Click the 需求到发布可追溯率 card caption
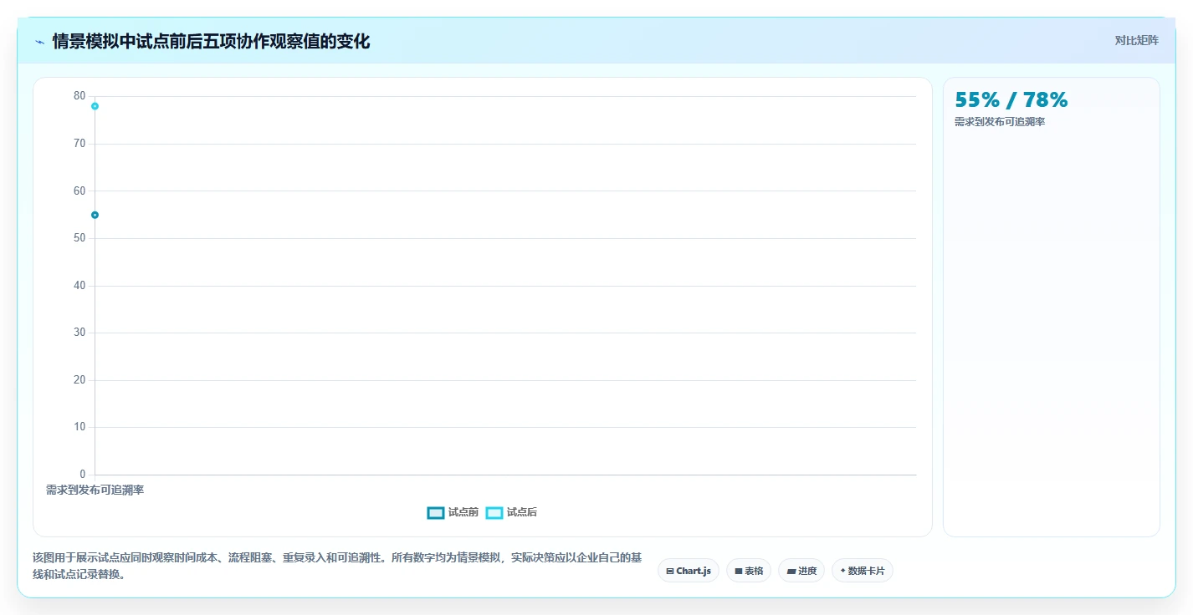 point(1000,122)
